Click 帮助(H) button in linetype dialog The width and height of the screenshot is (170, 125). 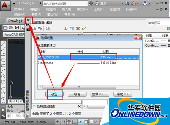coord(122,94)
